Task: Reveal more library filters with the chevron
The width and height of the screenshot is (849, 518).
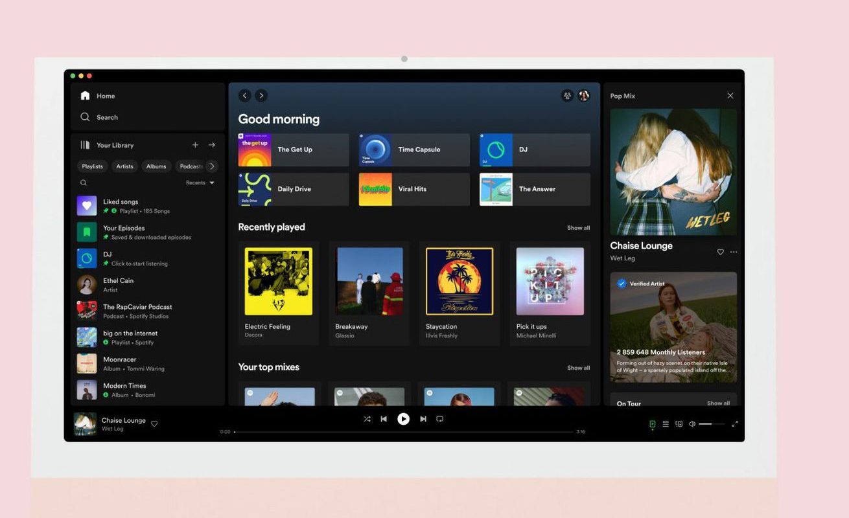Action: [211, 166]
